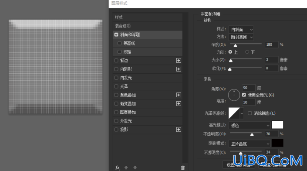Open 光泽等高线 contour picker arrow

(242, 113)
